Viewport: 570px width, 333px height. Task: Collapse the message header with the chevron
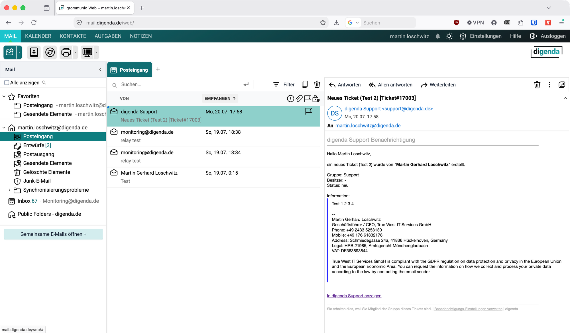565,98
